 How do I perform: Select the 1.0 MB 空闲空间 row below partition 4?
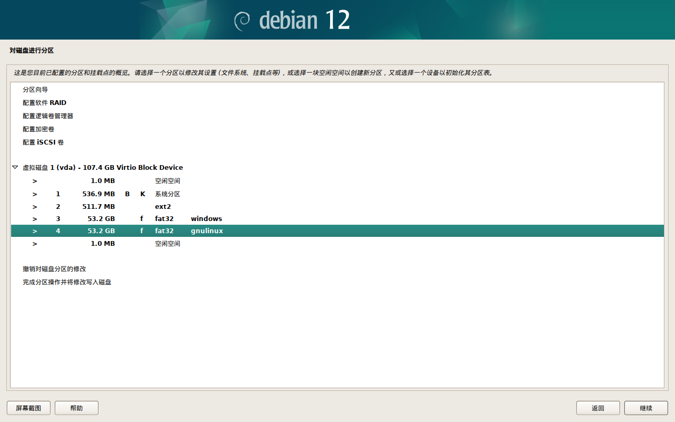pyautogui.click(x=337, y=244)
